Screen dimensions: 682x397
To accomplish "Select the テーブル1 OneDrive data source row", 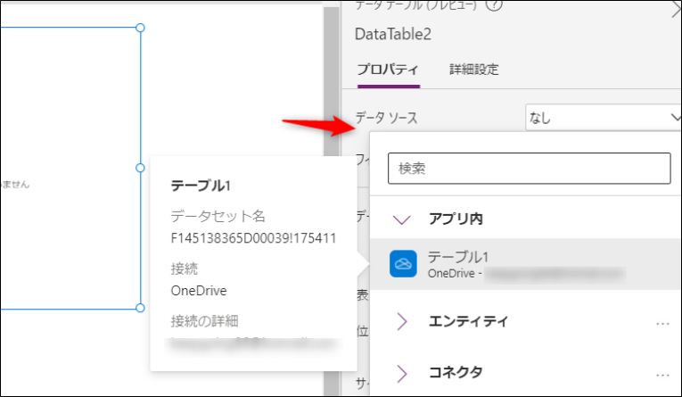I will [526, 264].
